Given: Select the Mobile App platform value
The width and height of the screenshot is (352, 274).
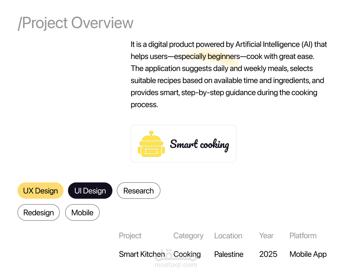Looking at the screenshot, I should pos(308,254).
